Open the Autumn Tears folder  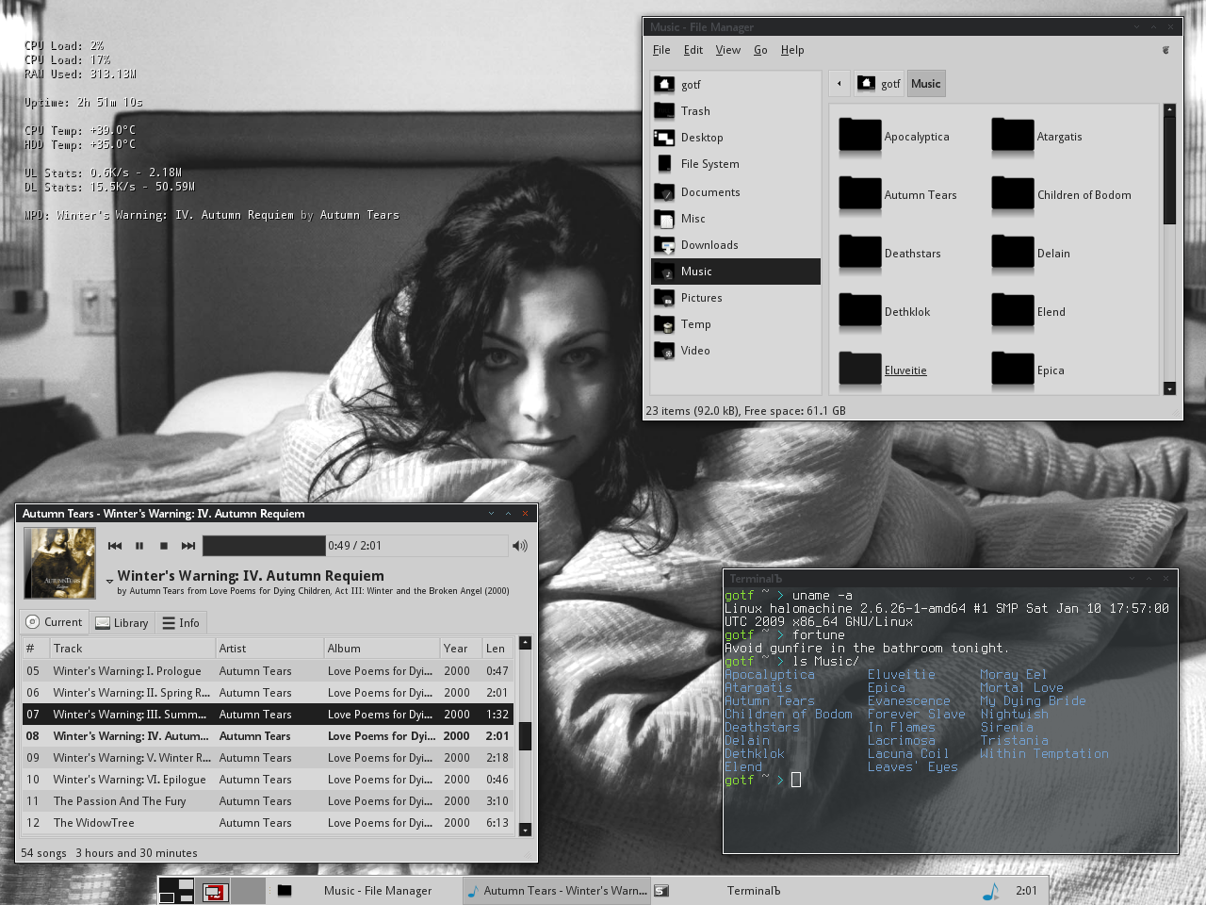[897, 195]
